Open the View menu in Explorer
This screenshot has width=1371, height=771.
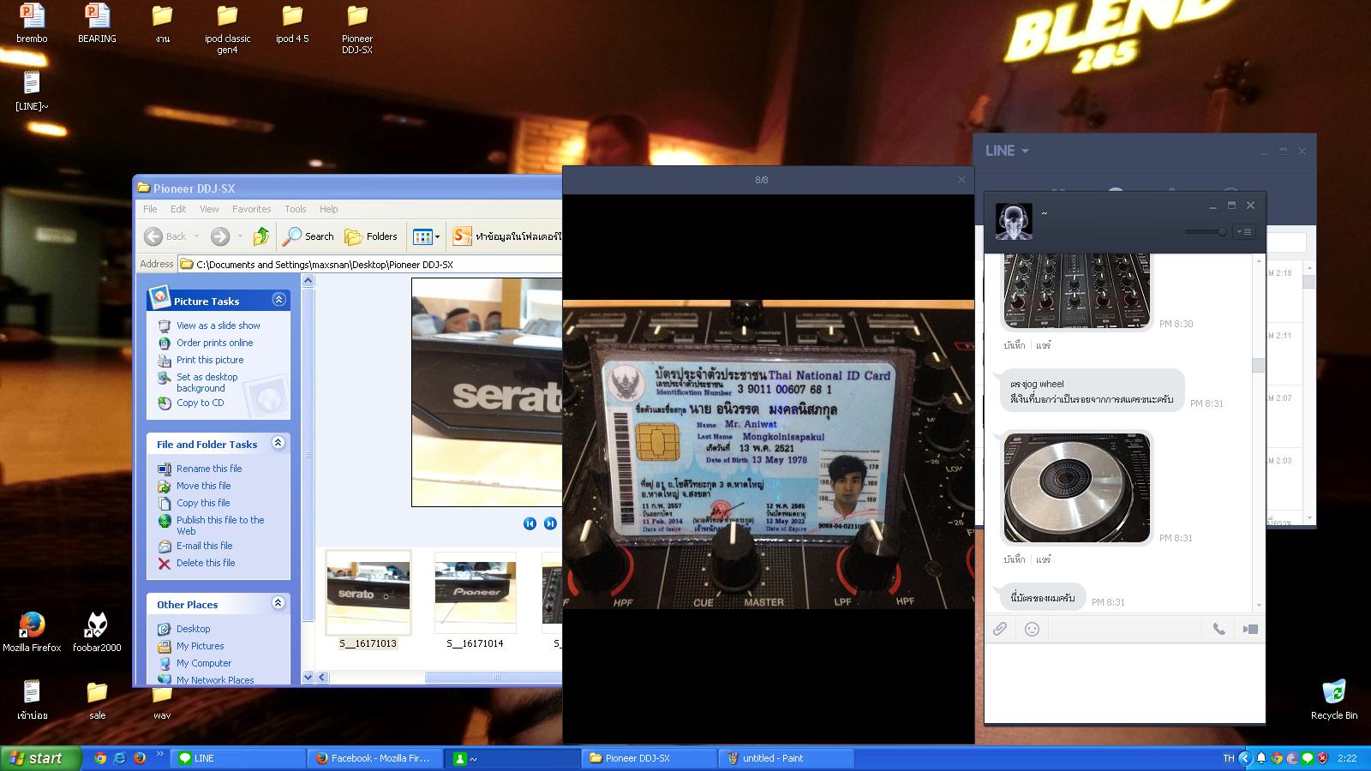(209, 209)
